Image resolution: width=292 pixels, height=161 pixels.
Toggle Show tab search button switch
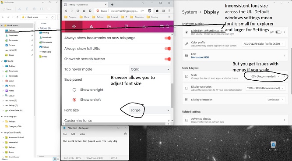point(168,59)
